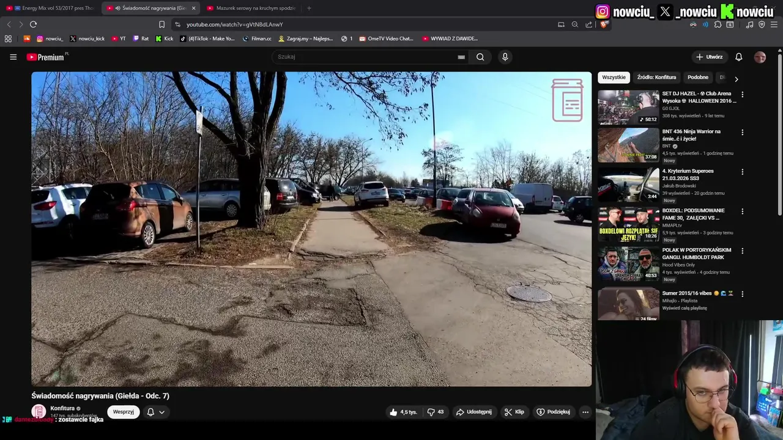Open the YT bookmark
This screenshot has width=783, height=440.
pyautogui.click(x=119, y=38)
